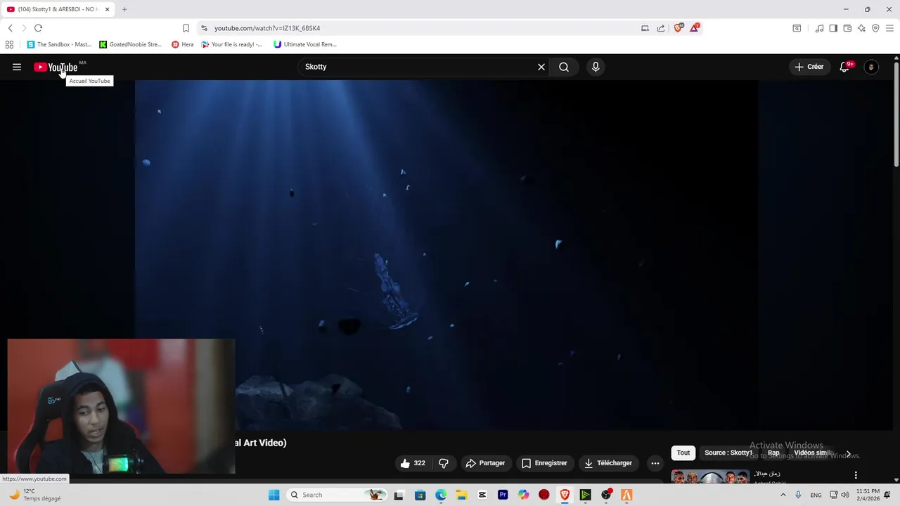Share this page icon in address bar
The width and height of the screenshot is (900, 506).
pos(661,28)
